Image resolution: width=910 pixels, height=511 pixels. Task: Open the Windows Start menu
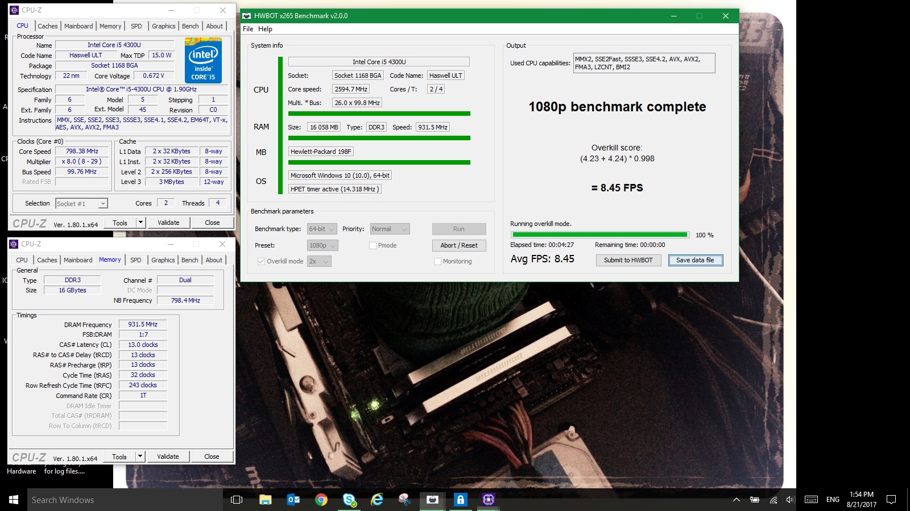pyautogui.click(x=14, y=500)
